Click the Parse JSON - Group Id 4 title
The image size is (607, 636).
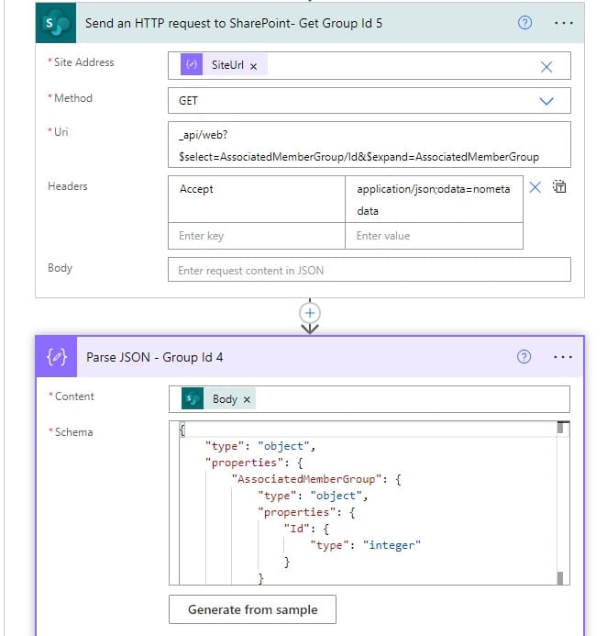(x=154, y=357)
